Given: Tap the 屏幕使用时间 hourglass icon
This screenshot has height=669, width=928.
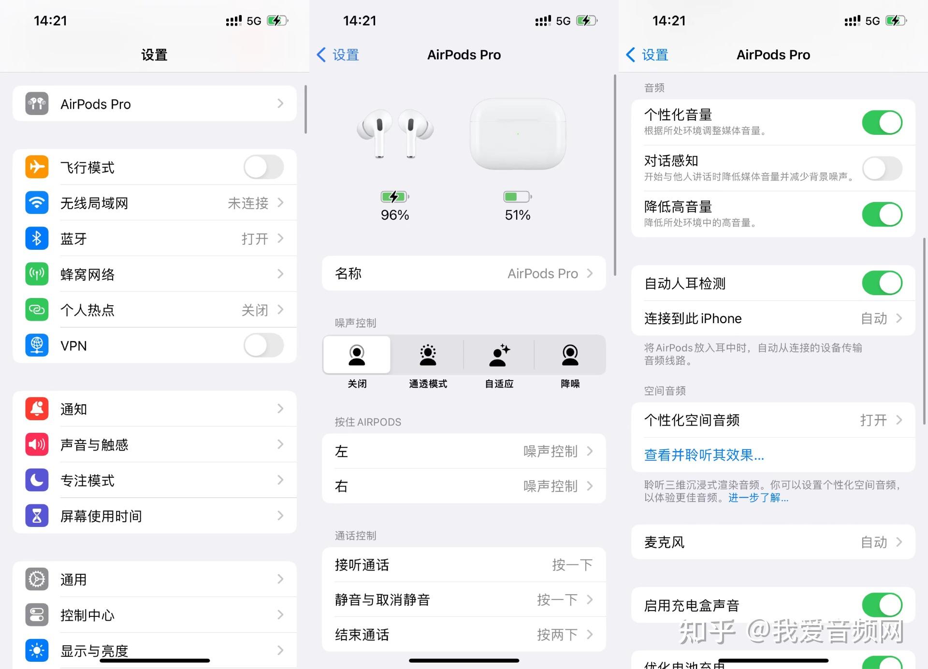Looking at the screenshot, I should point(36,515).
